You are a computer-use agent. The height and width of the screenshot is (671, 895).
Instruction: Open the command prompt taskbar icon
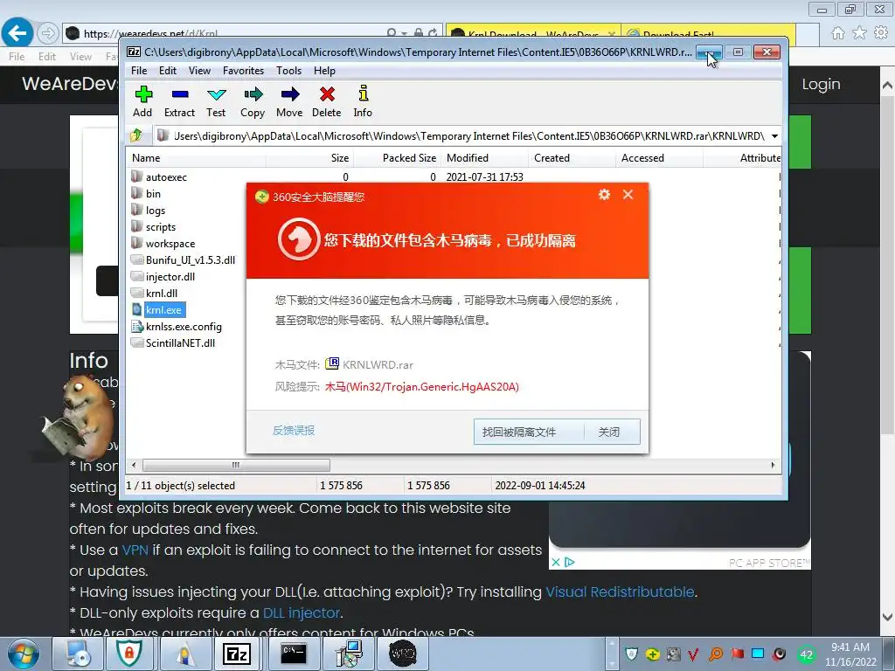pyautogui.click(x=294, y=654)
